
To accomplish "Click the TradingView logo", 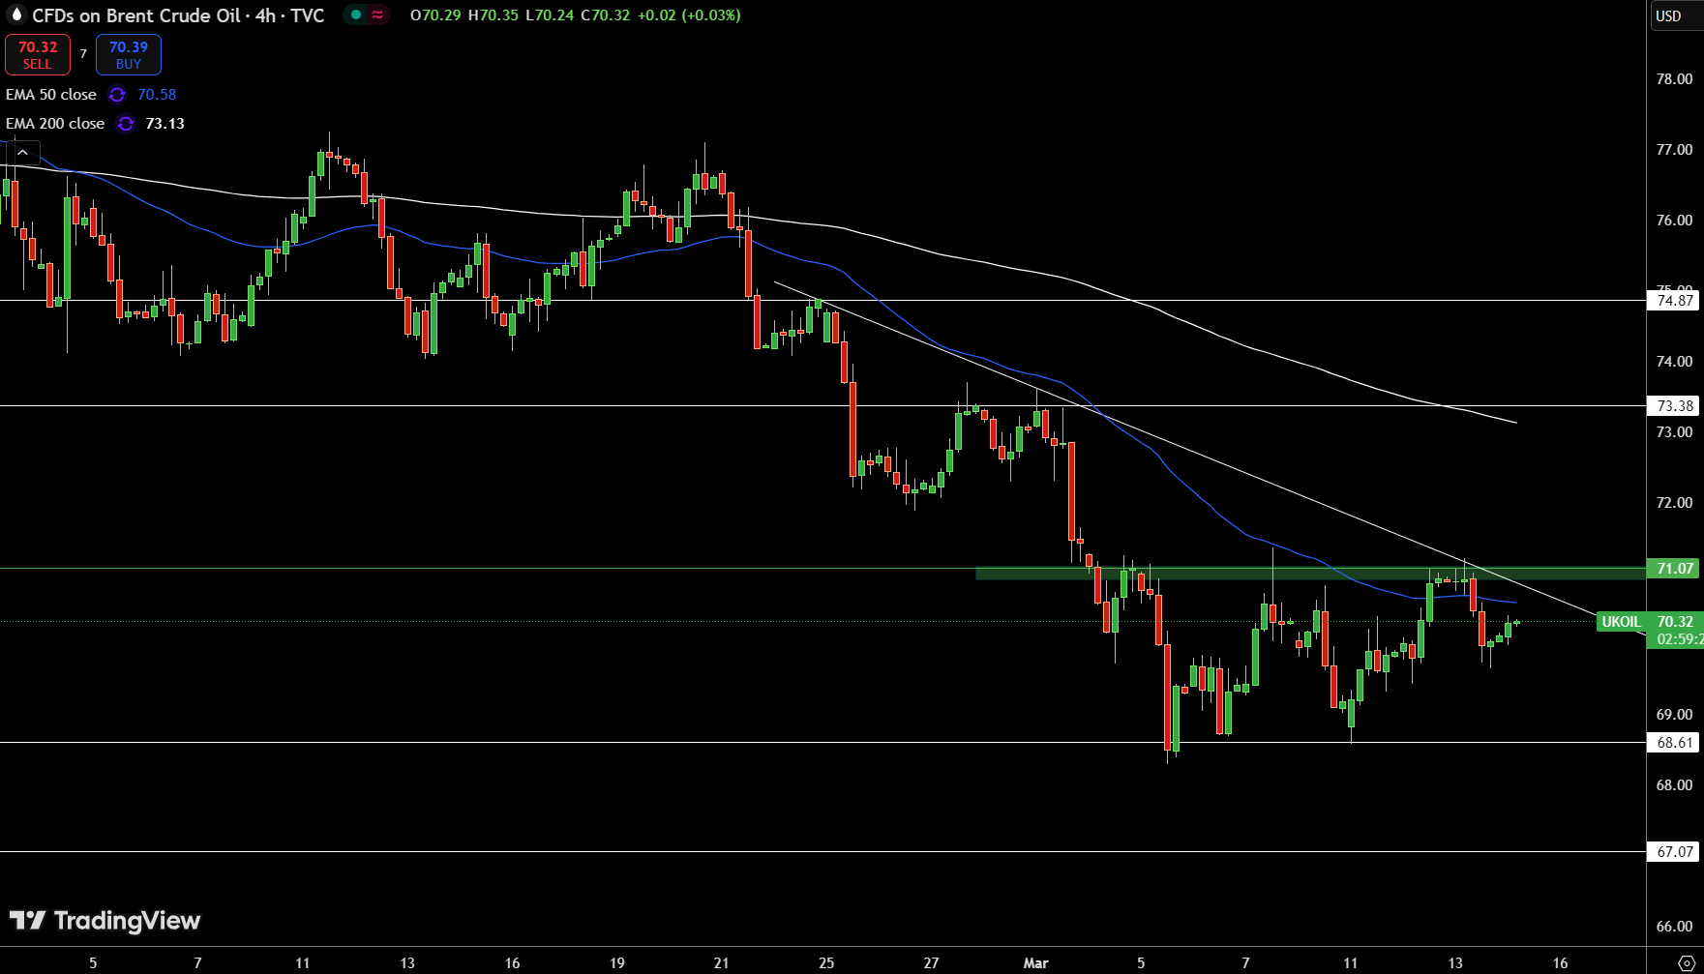I will click(x=105, y=921).
